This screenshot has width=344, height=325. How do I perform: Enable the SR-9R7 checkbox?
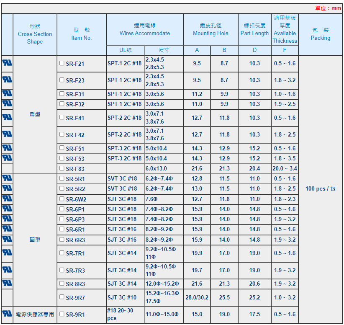pyautogui.click(x=62, y=297)
